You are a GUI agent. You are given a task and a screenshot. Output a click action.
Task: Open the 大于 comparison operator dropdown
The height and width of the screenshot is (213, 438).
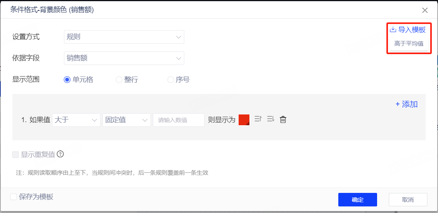[x=76, y=120]
